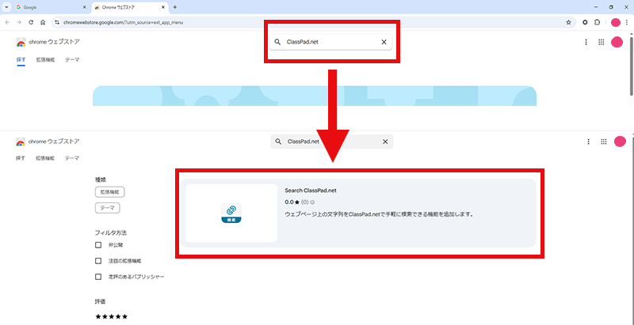Close the Chrome ウェブストア tab
The image size is (634, 325).
coord(163,7)
